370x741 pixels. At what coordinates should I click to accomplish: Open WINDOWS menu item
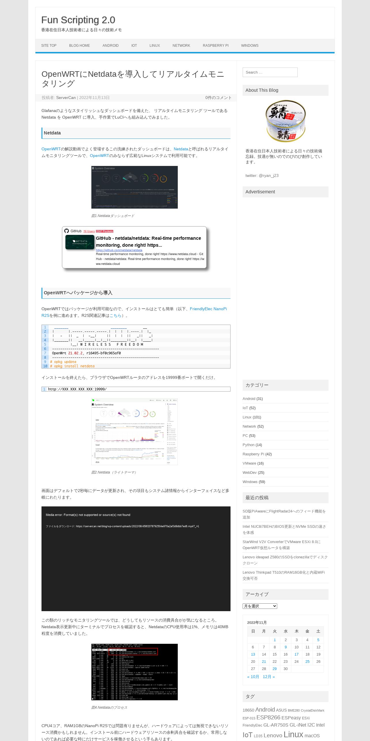[250, 46]
